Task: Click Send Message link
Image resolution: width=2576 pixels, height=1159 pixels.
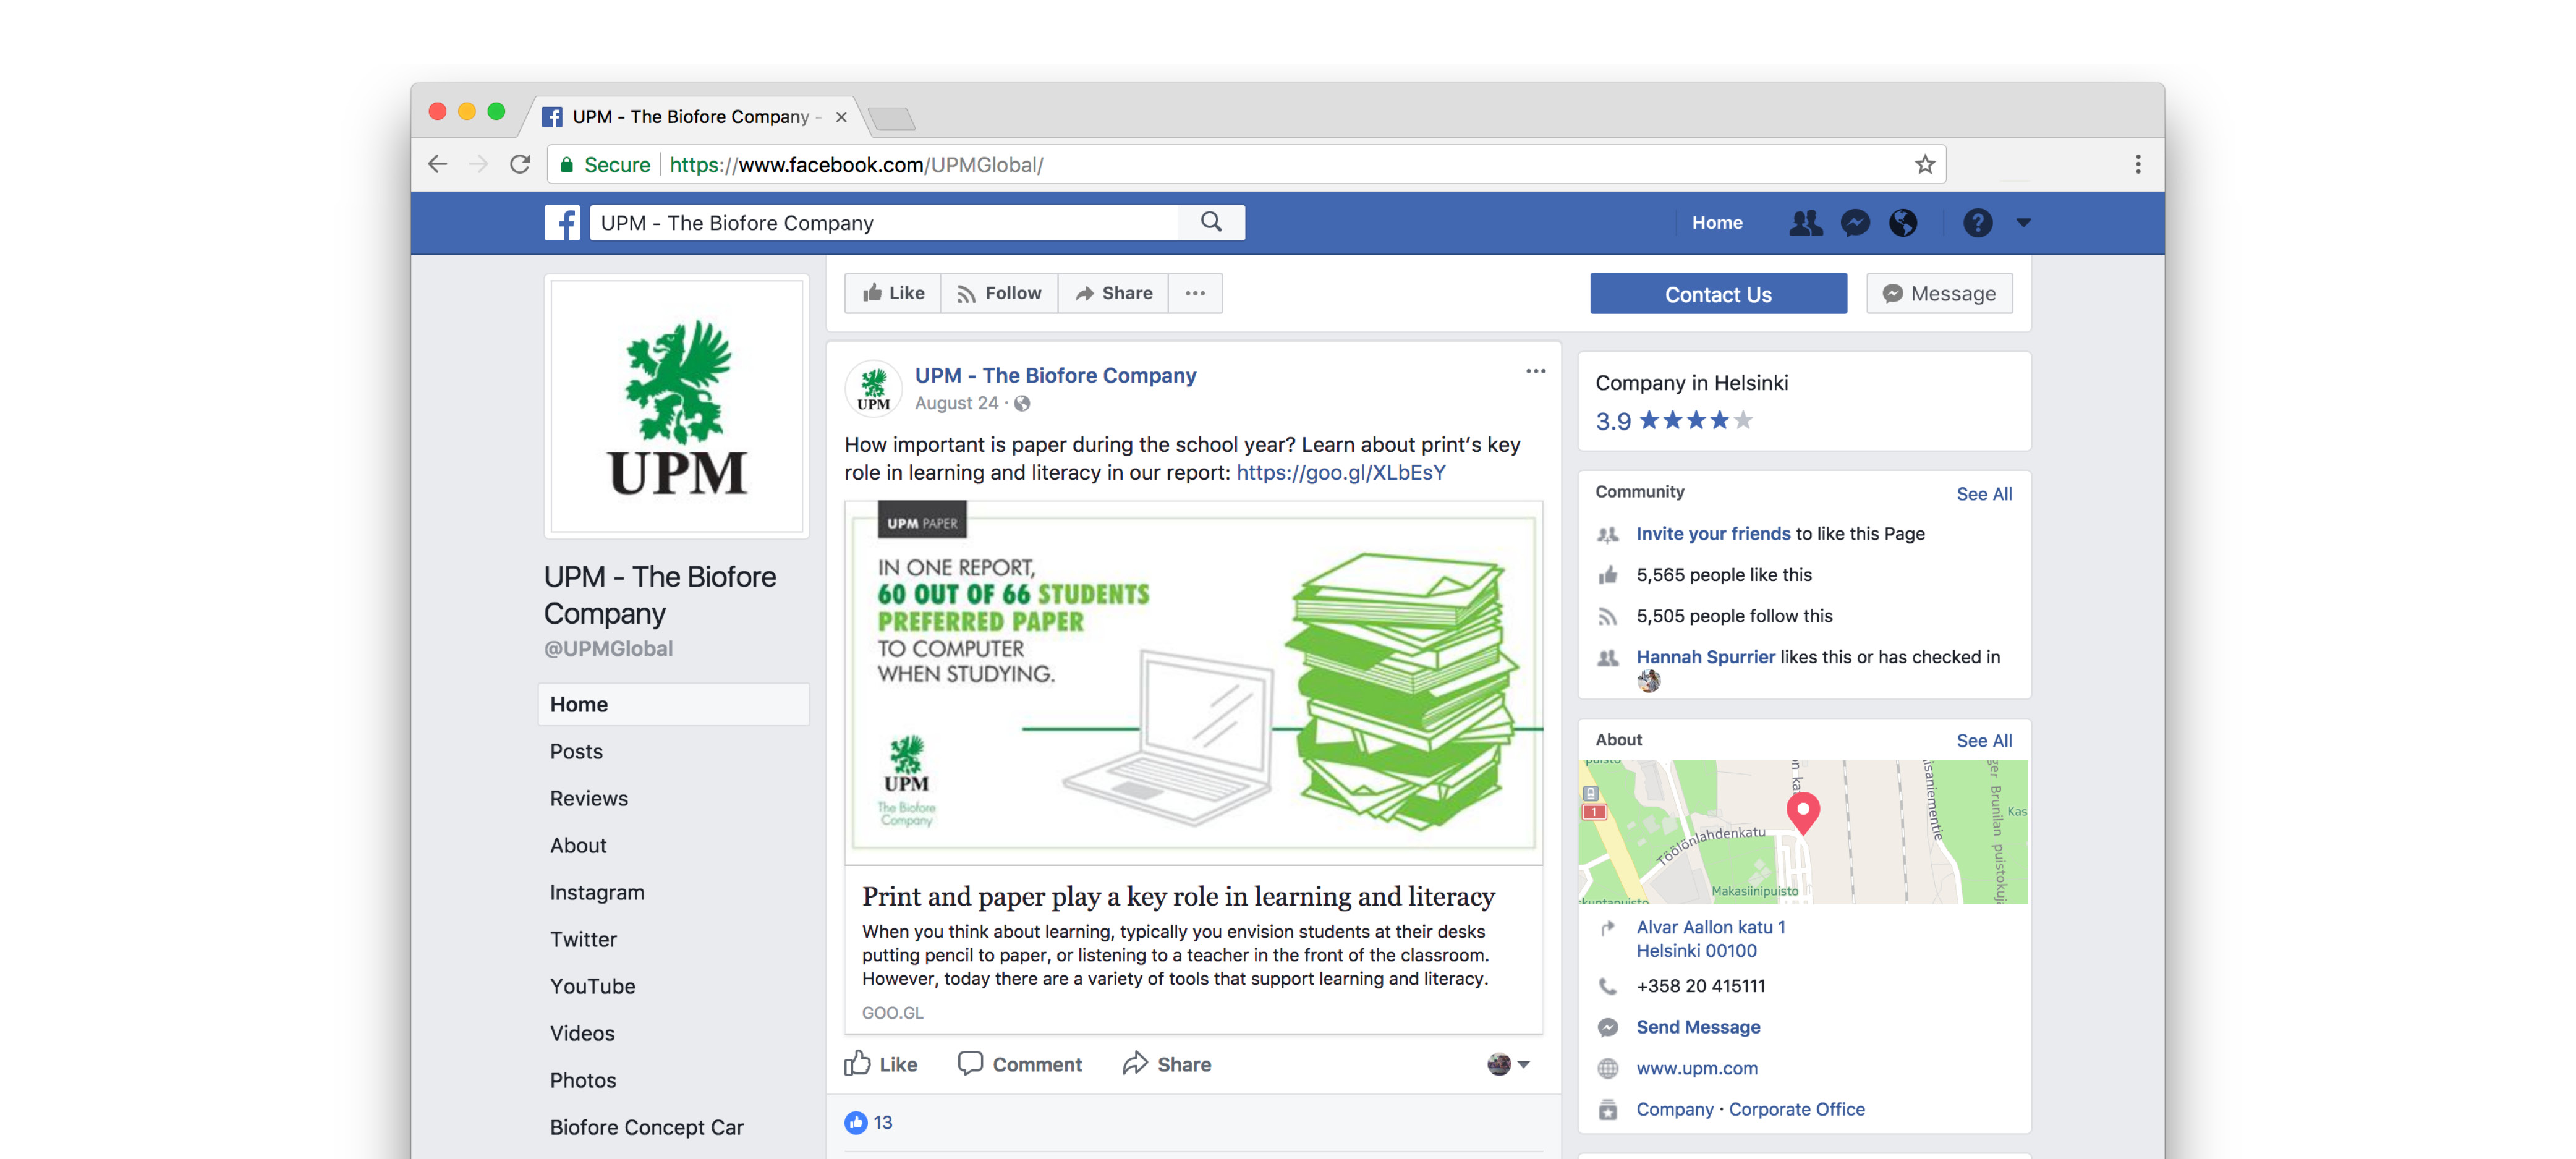Action: coord(1698,1027)
